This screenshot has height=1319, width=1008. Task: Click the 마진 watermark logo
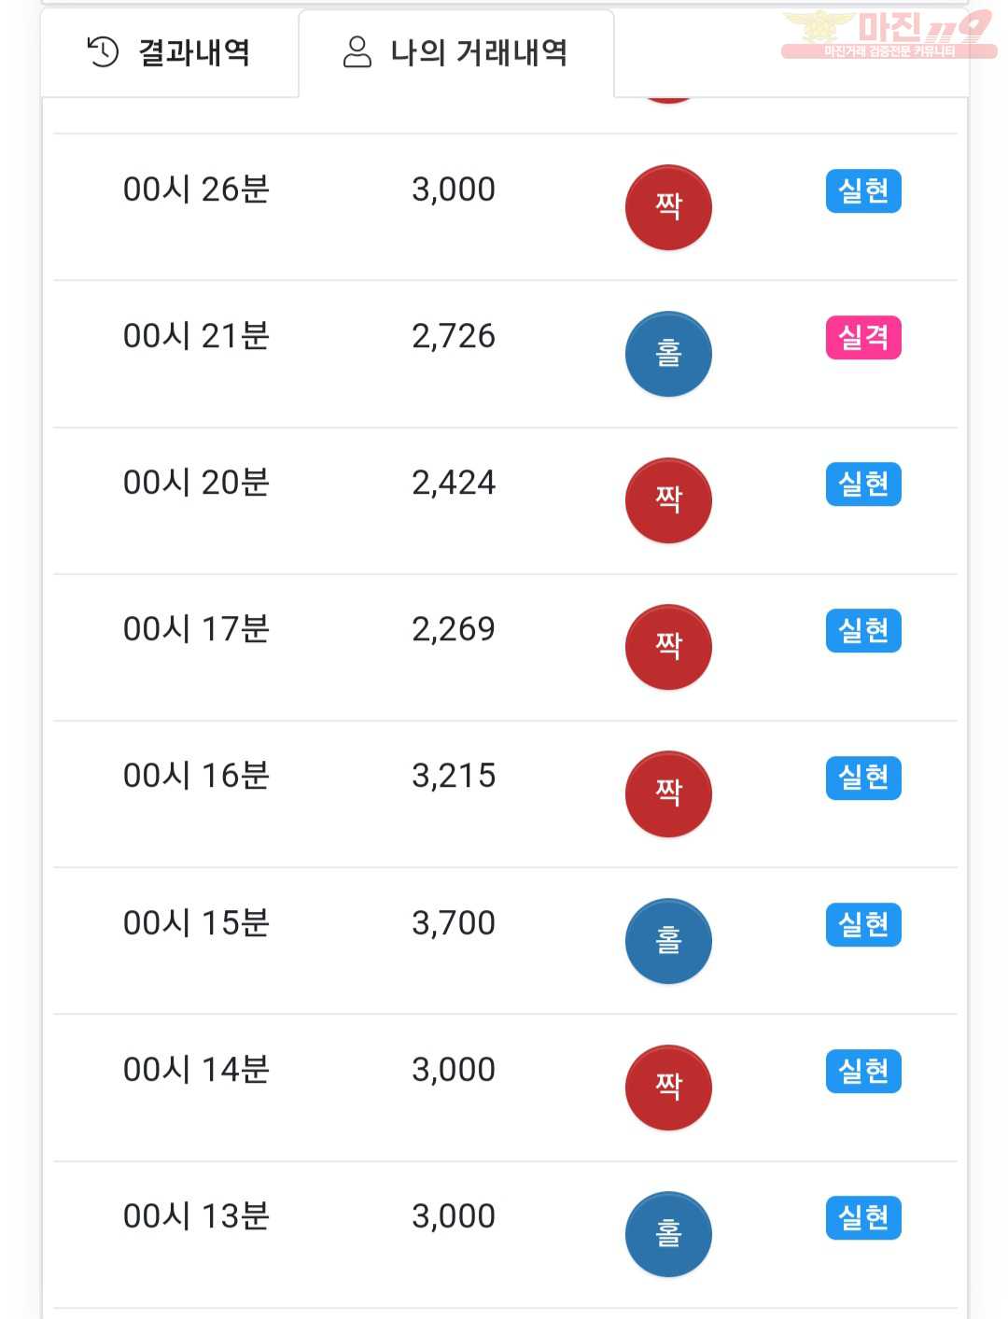coord(888,35)
